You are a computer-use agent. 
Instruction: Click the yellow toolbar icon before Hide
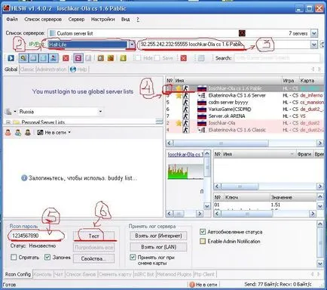coord(123,58)
